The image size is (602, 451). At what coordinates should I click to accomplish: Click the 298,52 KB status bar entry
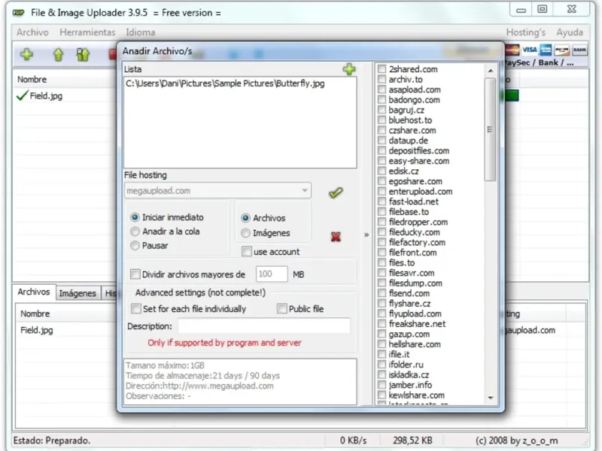coord(412,440)
